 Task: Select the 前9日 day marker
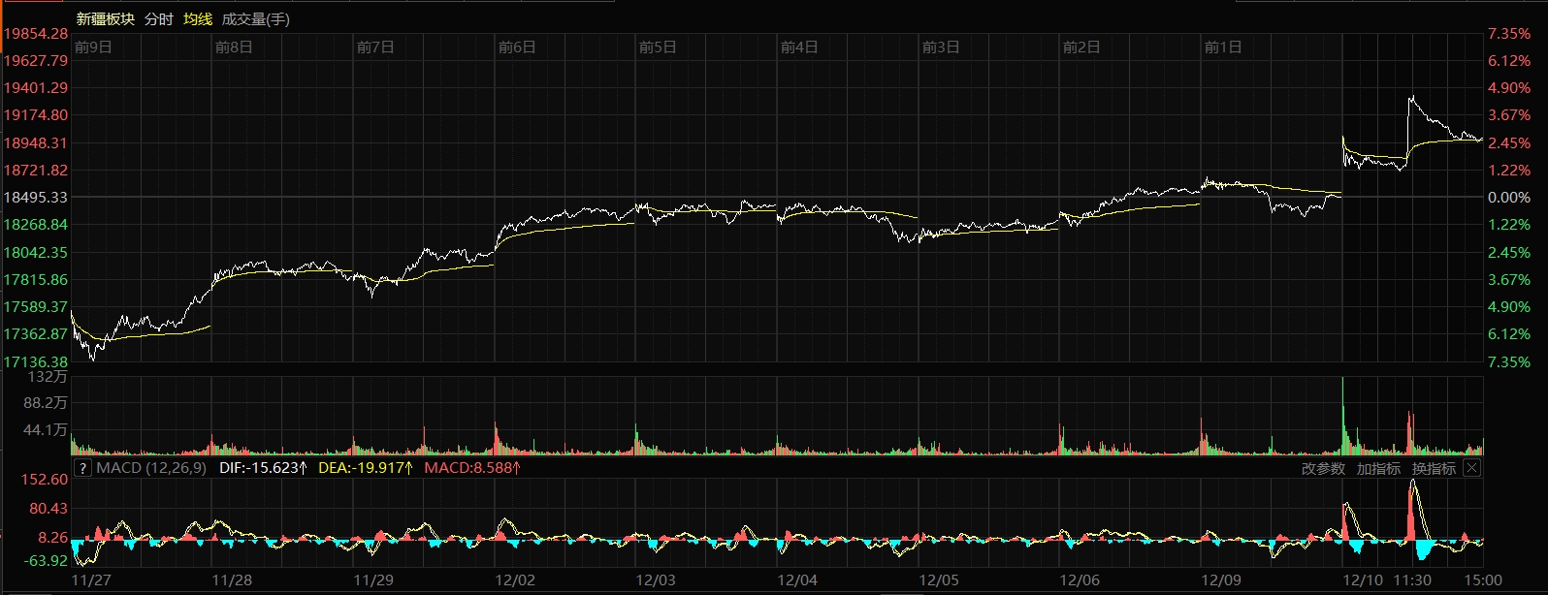point(93,47)
